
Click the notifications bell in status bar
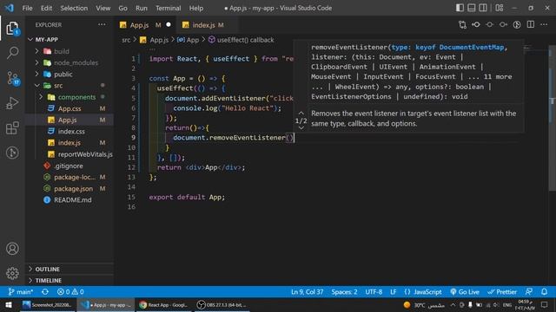pos(544,292)
